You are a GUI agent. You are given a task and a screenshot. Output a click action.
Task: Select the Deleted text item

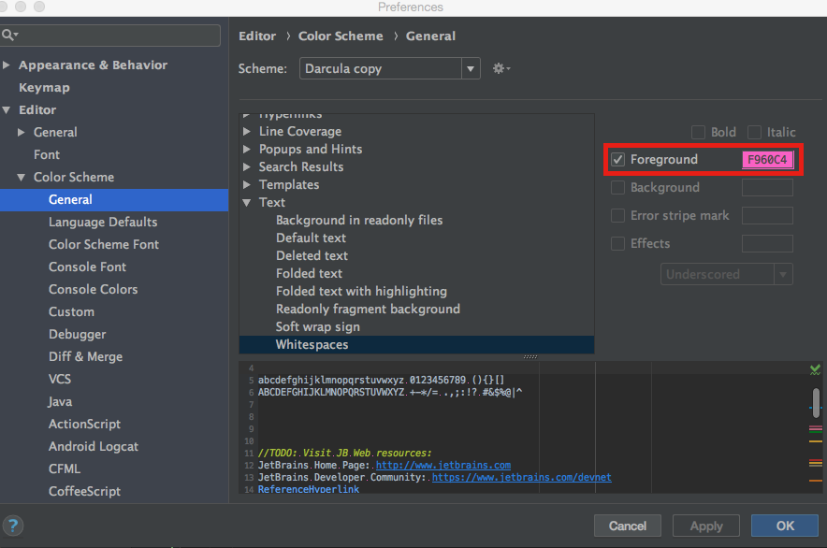312,256
